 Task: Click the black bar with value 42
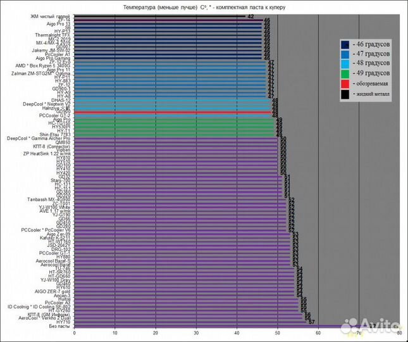[158, 16]
